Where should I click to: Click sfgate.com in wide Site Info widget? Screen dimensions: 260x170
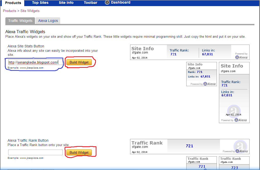coord(140,53)
